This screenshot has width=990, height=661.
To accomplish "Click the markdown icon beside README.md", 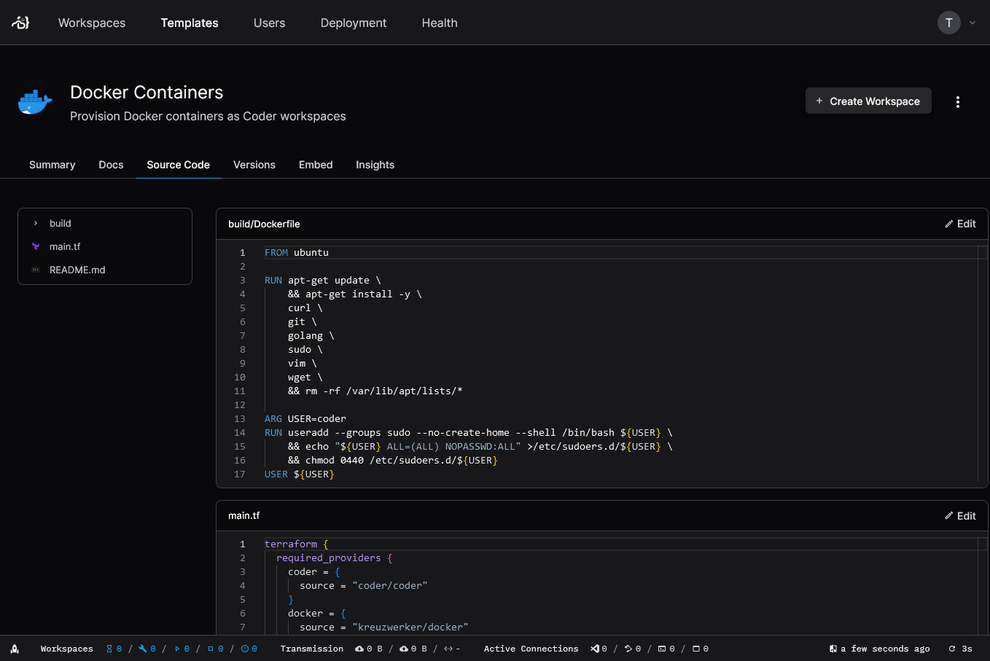I will tap(35, 270).
